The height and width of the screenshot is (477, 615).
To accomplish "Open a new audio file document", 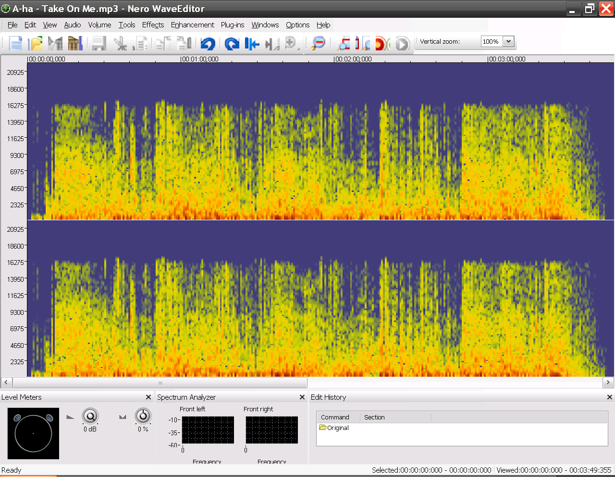I will (x=15, y=43).
